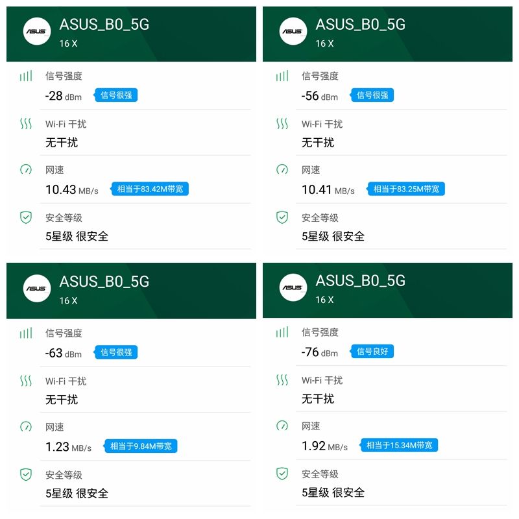Click the 相当于9.84M带宽 badge

(141, 446)
